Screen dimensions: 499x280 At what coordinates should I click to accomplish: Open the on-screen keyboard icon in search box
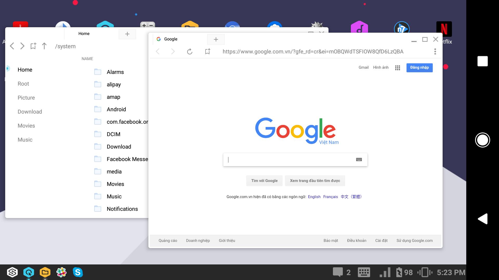359,159
